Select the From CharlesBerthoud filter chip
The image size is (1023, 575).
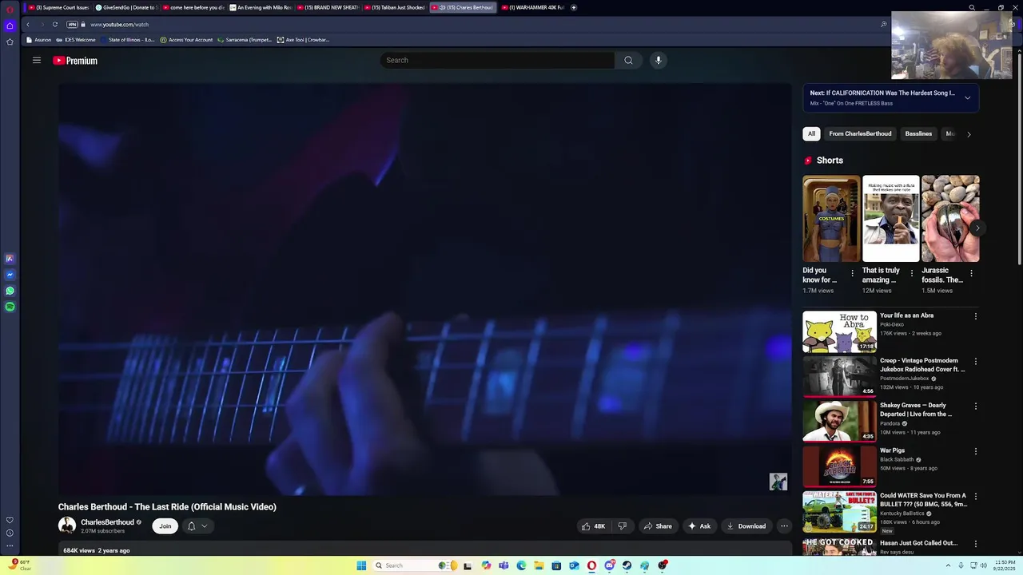(860, 133)
